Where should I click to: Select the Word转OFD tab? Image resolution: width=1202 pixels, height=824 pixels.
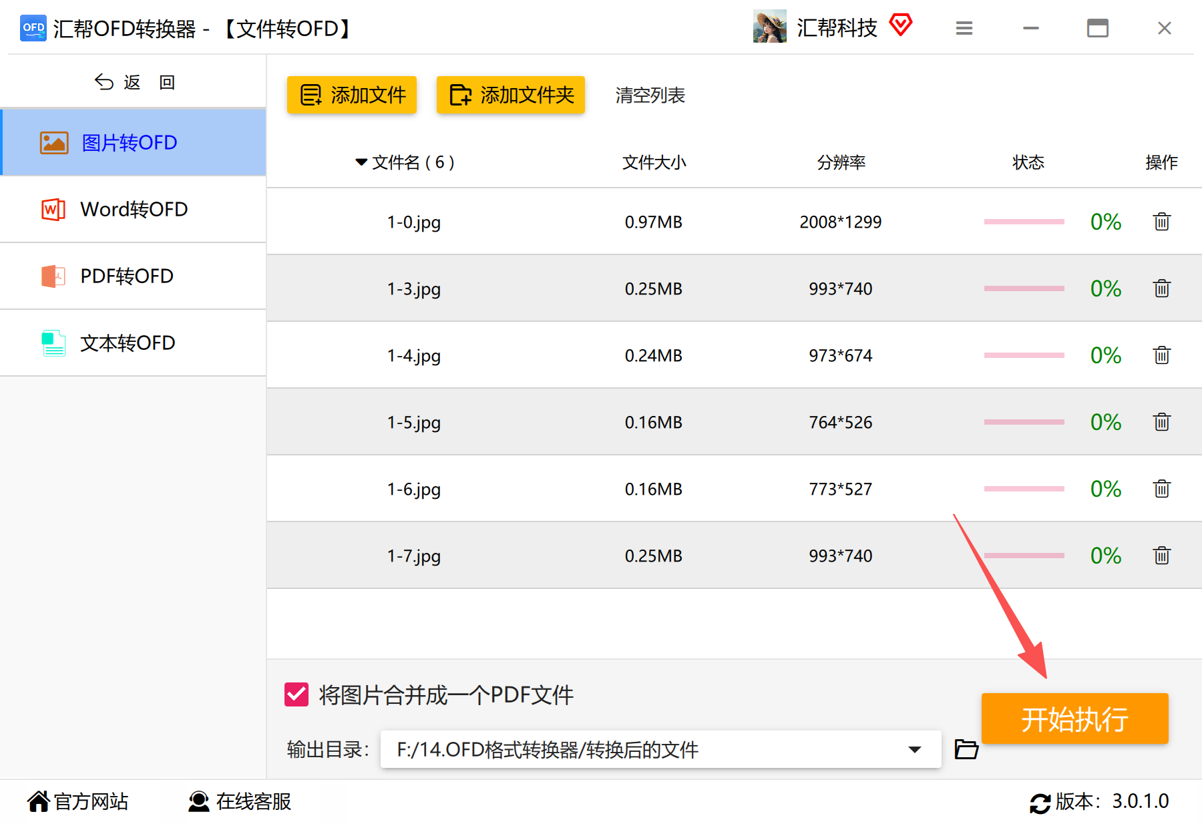coord(134,209)
